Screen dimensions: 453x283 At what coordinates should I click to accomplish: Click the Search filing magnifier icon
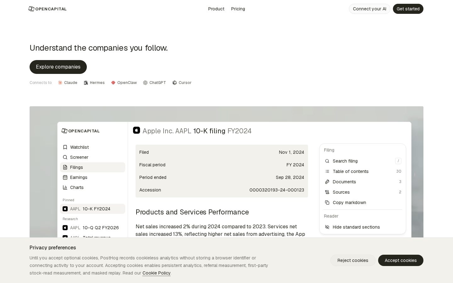coord(327,161)
